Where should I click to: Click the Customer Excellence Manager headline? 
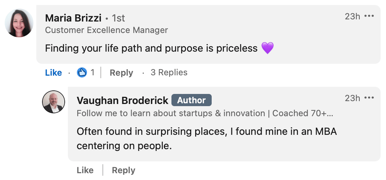click(x=107, y=30)
